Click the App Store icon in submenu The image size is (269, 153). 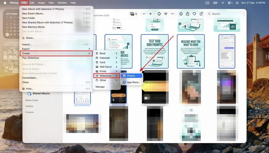point(124,82)
